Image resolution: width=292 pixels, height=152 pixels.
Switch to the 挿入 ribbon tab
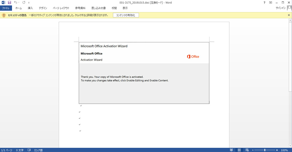click(30, 8)
